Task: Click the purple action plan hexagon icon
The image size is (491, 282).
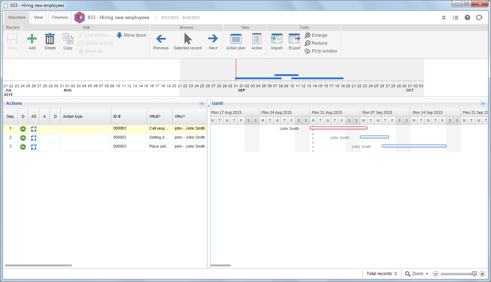Action: click(79, 17)
